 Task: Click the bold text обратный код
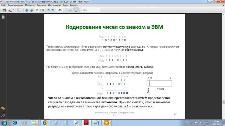click(134, 50)
